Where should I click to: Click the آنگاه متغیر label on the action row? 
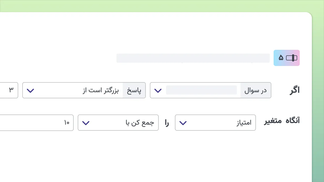click(281, 121)
